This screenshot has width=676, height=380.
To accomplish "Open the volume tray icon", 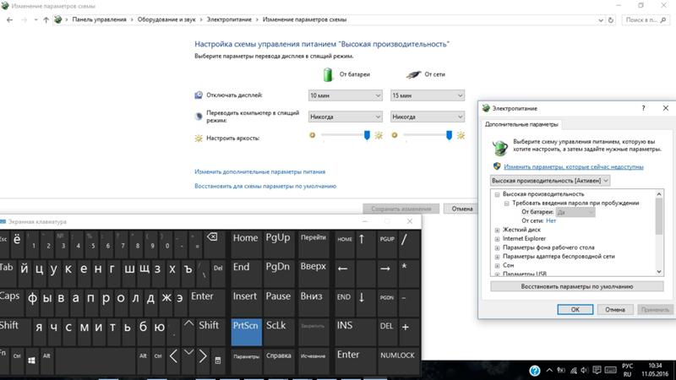I will pos(585,371).
